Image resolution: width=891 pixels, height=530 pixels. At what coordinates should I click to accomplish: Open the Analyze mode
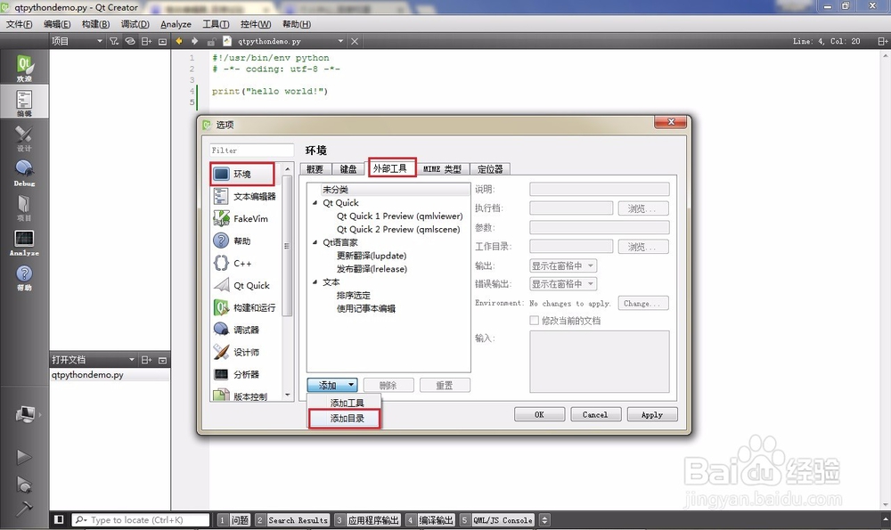(24, 242)
